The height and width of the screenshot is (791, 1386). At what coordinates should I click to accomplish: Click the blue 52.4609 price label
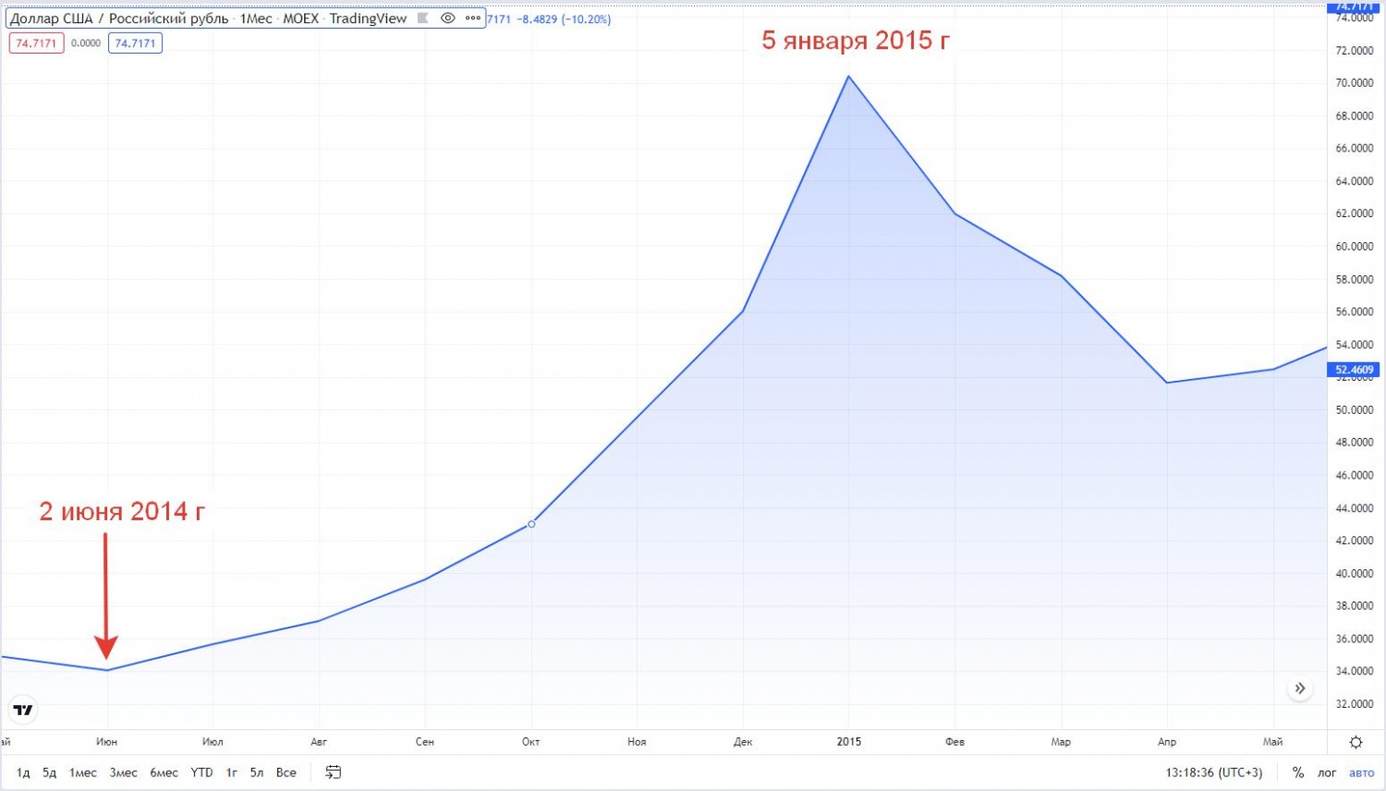pos(1355,370)
